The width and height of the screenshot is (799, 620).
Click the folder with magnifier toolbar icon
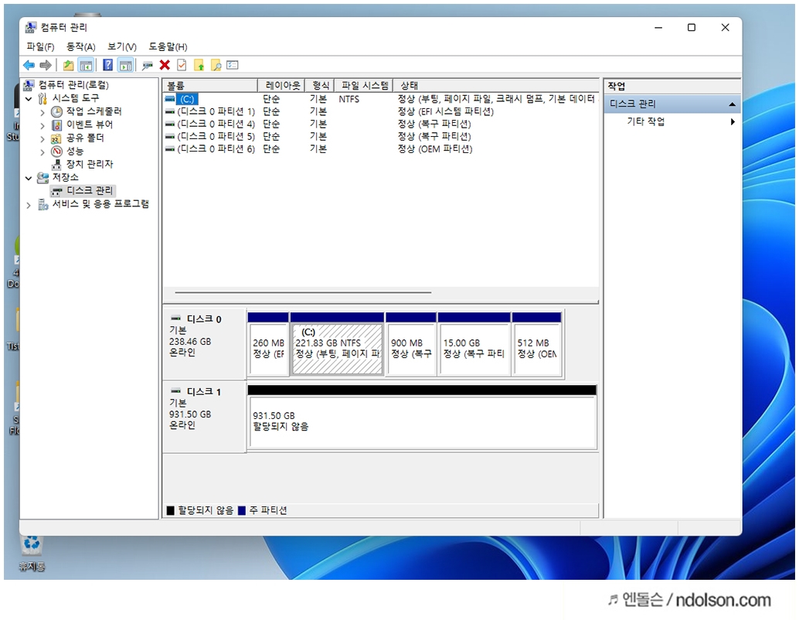click(216, 65)
